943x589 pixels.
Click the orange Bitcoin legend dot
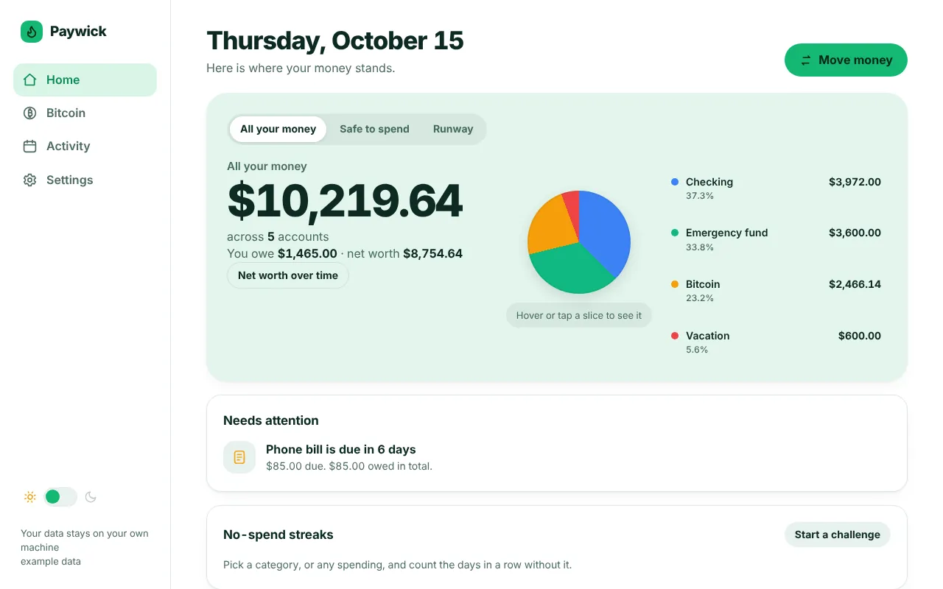coord(675,284)
